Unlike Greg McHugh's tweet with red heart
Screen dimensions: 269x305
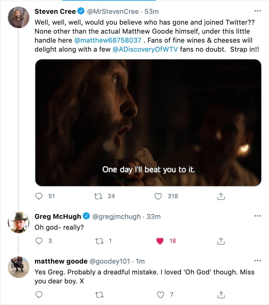pyautogui.click(x=160, y=241)
